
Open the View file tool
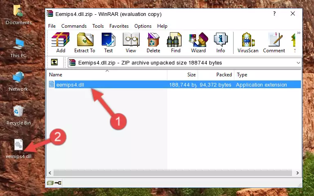131,42
